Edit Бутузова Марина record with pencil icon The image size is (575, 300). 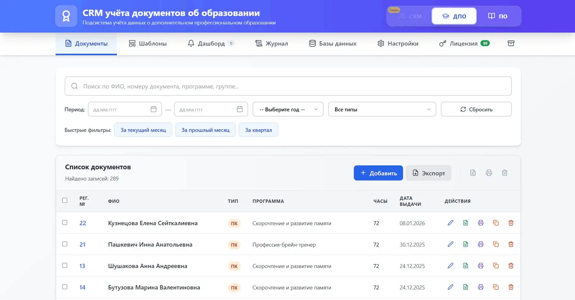[451, 287]
